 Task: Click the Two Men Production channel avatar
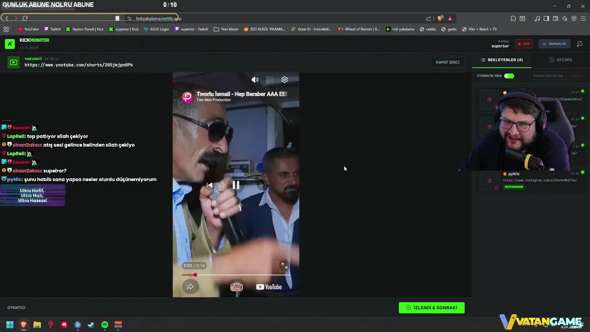pyautogui.click(x=187, y=97)
